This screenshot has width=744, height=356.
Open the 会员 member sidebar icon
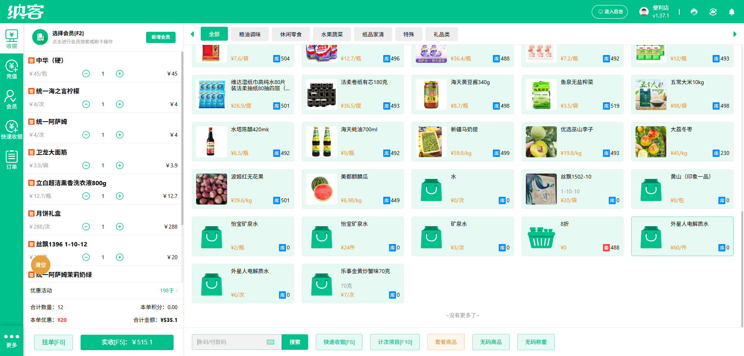click(12, 100)
